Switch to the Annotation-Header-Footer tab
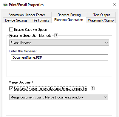 point(27,15)
